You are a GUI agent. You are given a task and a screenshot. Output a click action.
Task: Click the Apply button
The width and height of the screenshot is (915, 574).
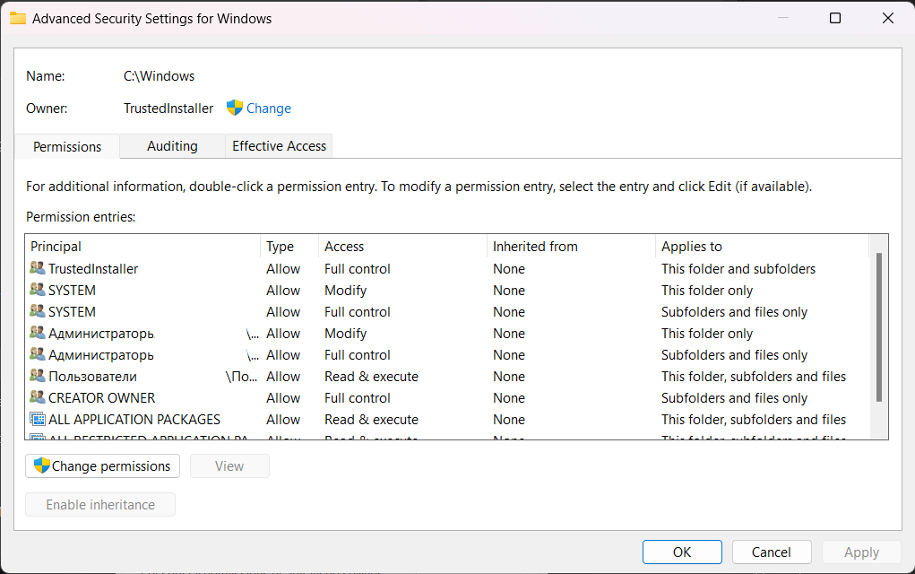(x=861, y=552)
